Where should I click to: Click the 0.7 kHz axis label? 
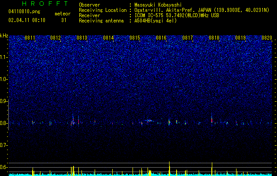4,145
